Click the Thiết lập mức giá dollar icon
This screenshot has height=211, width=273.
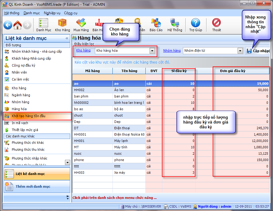(x=7, y=130)
